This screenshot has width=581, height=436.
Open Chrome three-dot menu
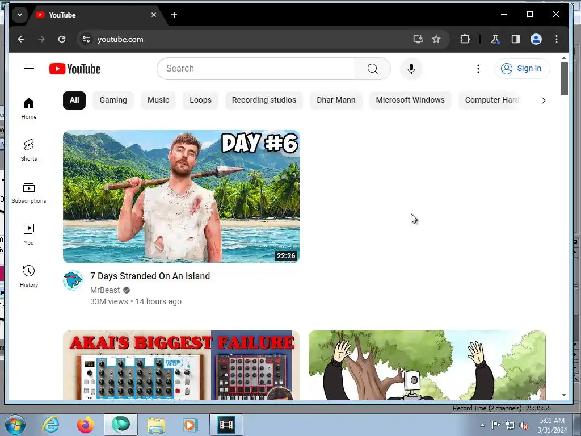[556, 39]
